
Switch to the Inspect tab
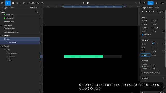tap(157, 8)
